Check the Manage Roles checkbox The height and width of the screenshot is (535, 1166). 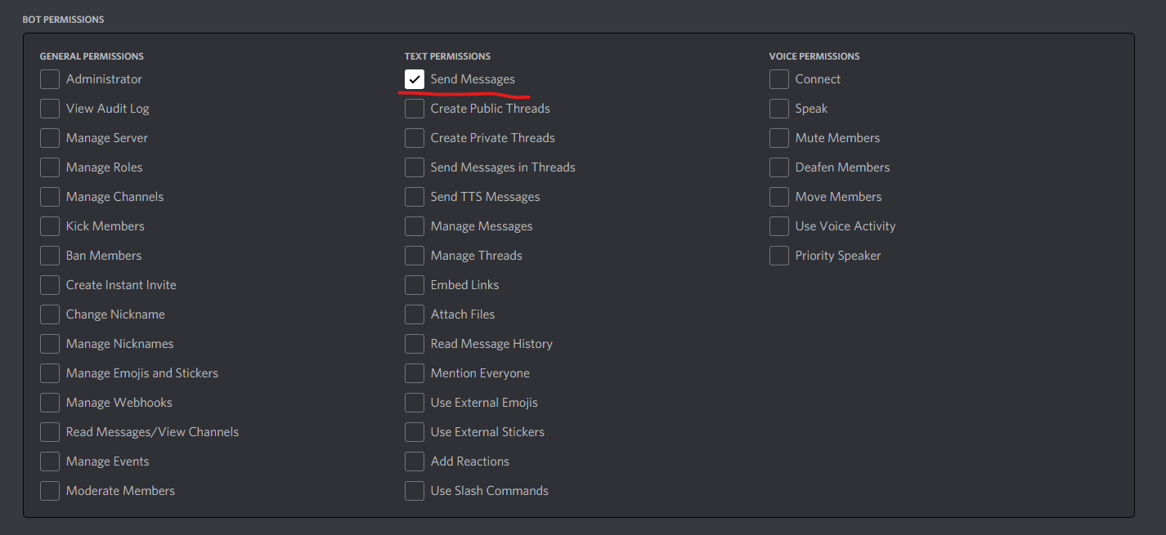49,167
